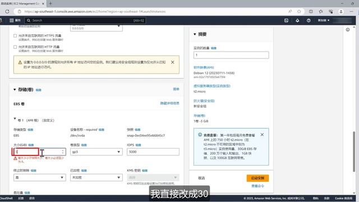Click the hide details link for EBS volumes

click(169, 103)
